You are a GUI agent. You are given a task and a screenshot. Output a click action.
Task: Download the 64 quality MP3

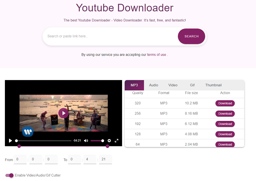point(225,145)
